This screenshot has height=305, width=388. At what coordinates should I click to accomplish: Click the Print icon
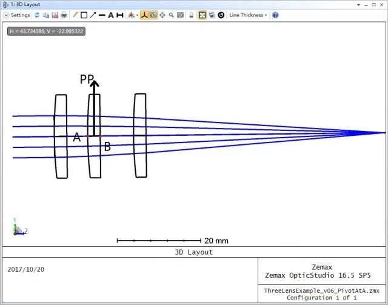(x=64, y=15)
